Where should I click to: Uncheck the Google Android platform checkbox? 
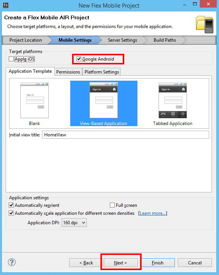click(x=79, y=59)
